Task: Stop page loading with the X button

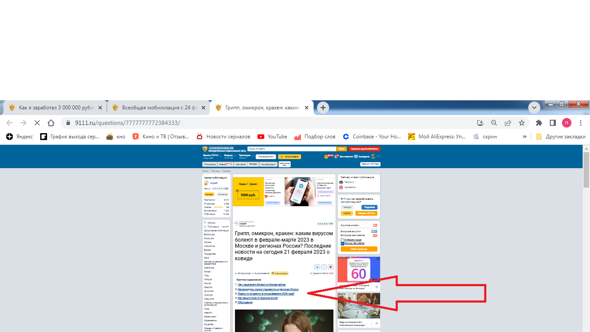Action: [x=37, y=123]
